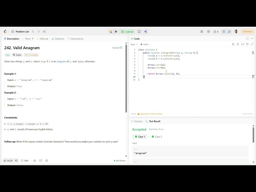Open the AI sparkle assistant icon
This screenshot has width=256, height=192.
click(146, 32)
